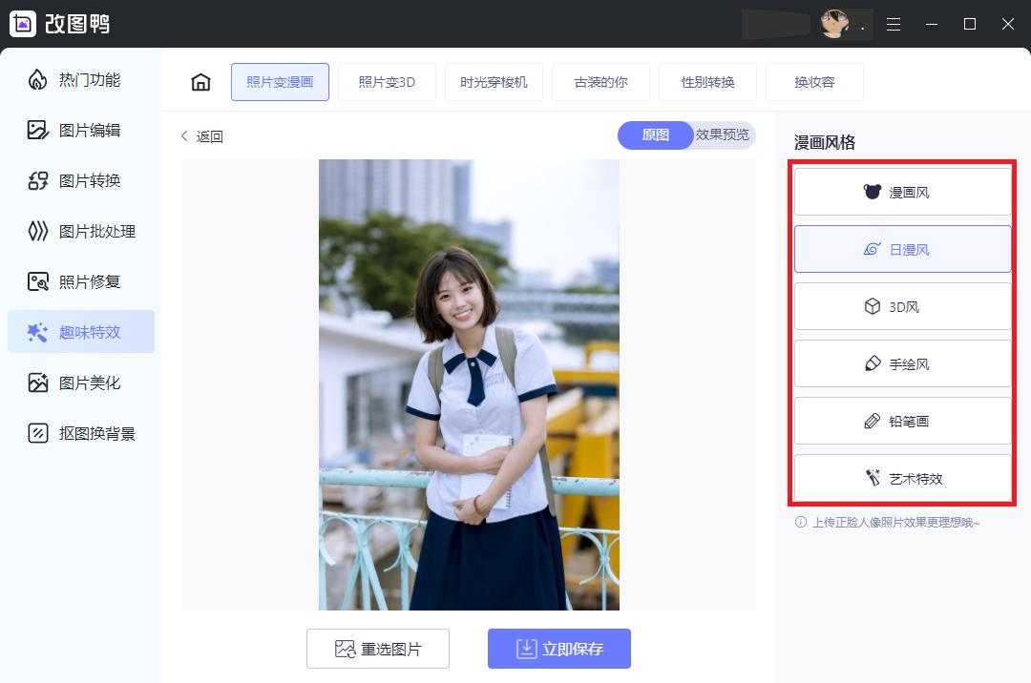
Task: Select the 3D风 style option
Action: coord(902,305)
